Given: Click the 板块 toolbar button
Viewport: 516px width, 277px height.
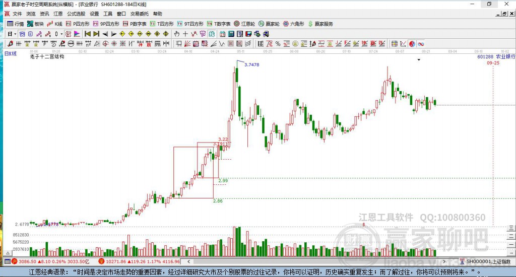Looking at the screenshot, I should click(x=36, y=24).
